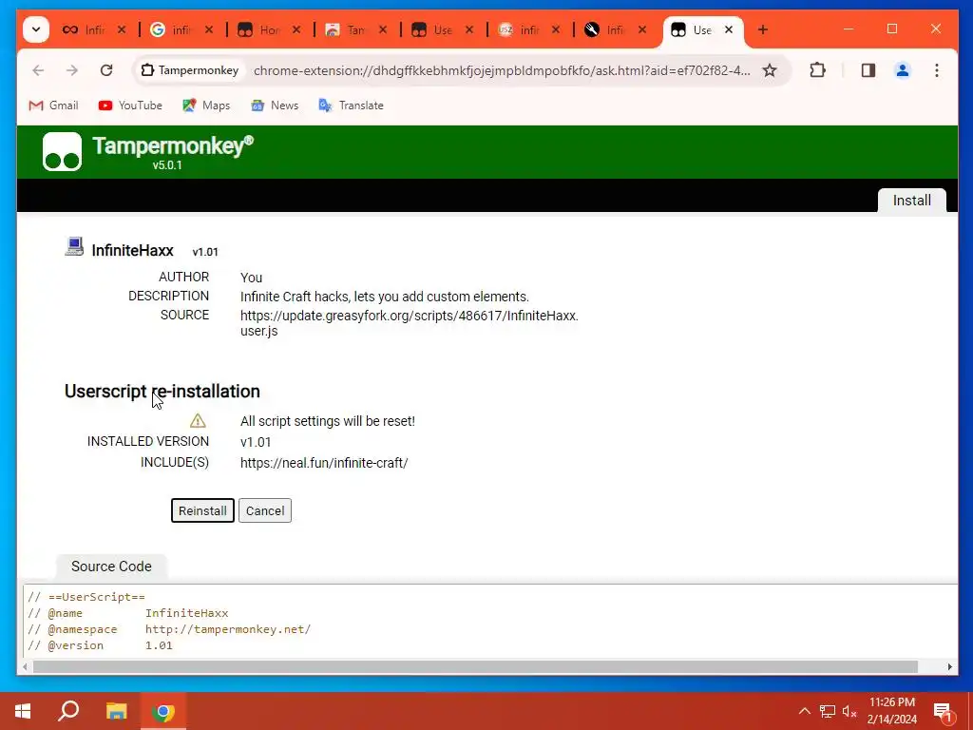
Task: Open the YouTube bookmark
Action: click(130, 106)
